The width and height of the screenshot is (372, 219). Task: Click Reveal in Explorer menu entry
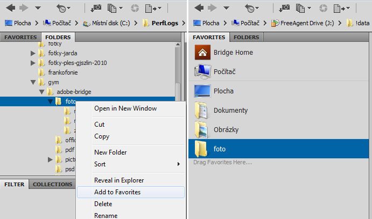(x=119, y=180)
